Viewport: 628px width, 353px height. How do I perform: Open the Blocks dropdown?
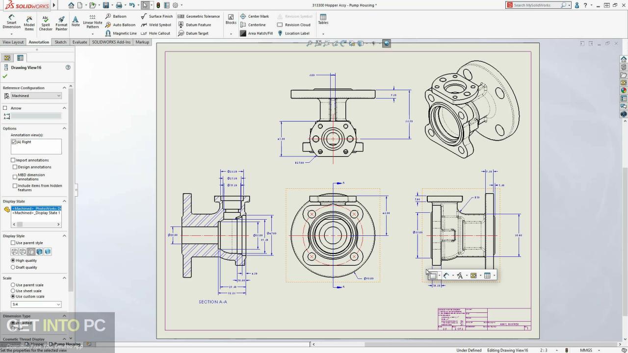(x=231, y=34)
